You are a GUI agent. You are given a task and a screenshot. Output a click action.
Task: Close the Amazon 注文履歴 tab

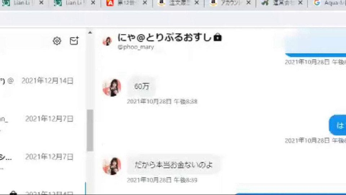point(197,3)
